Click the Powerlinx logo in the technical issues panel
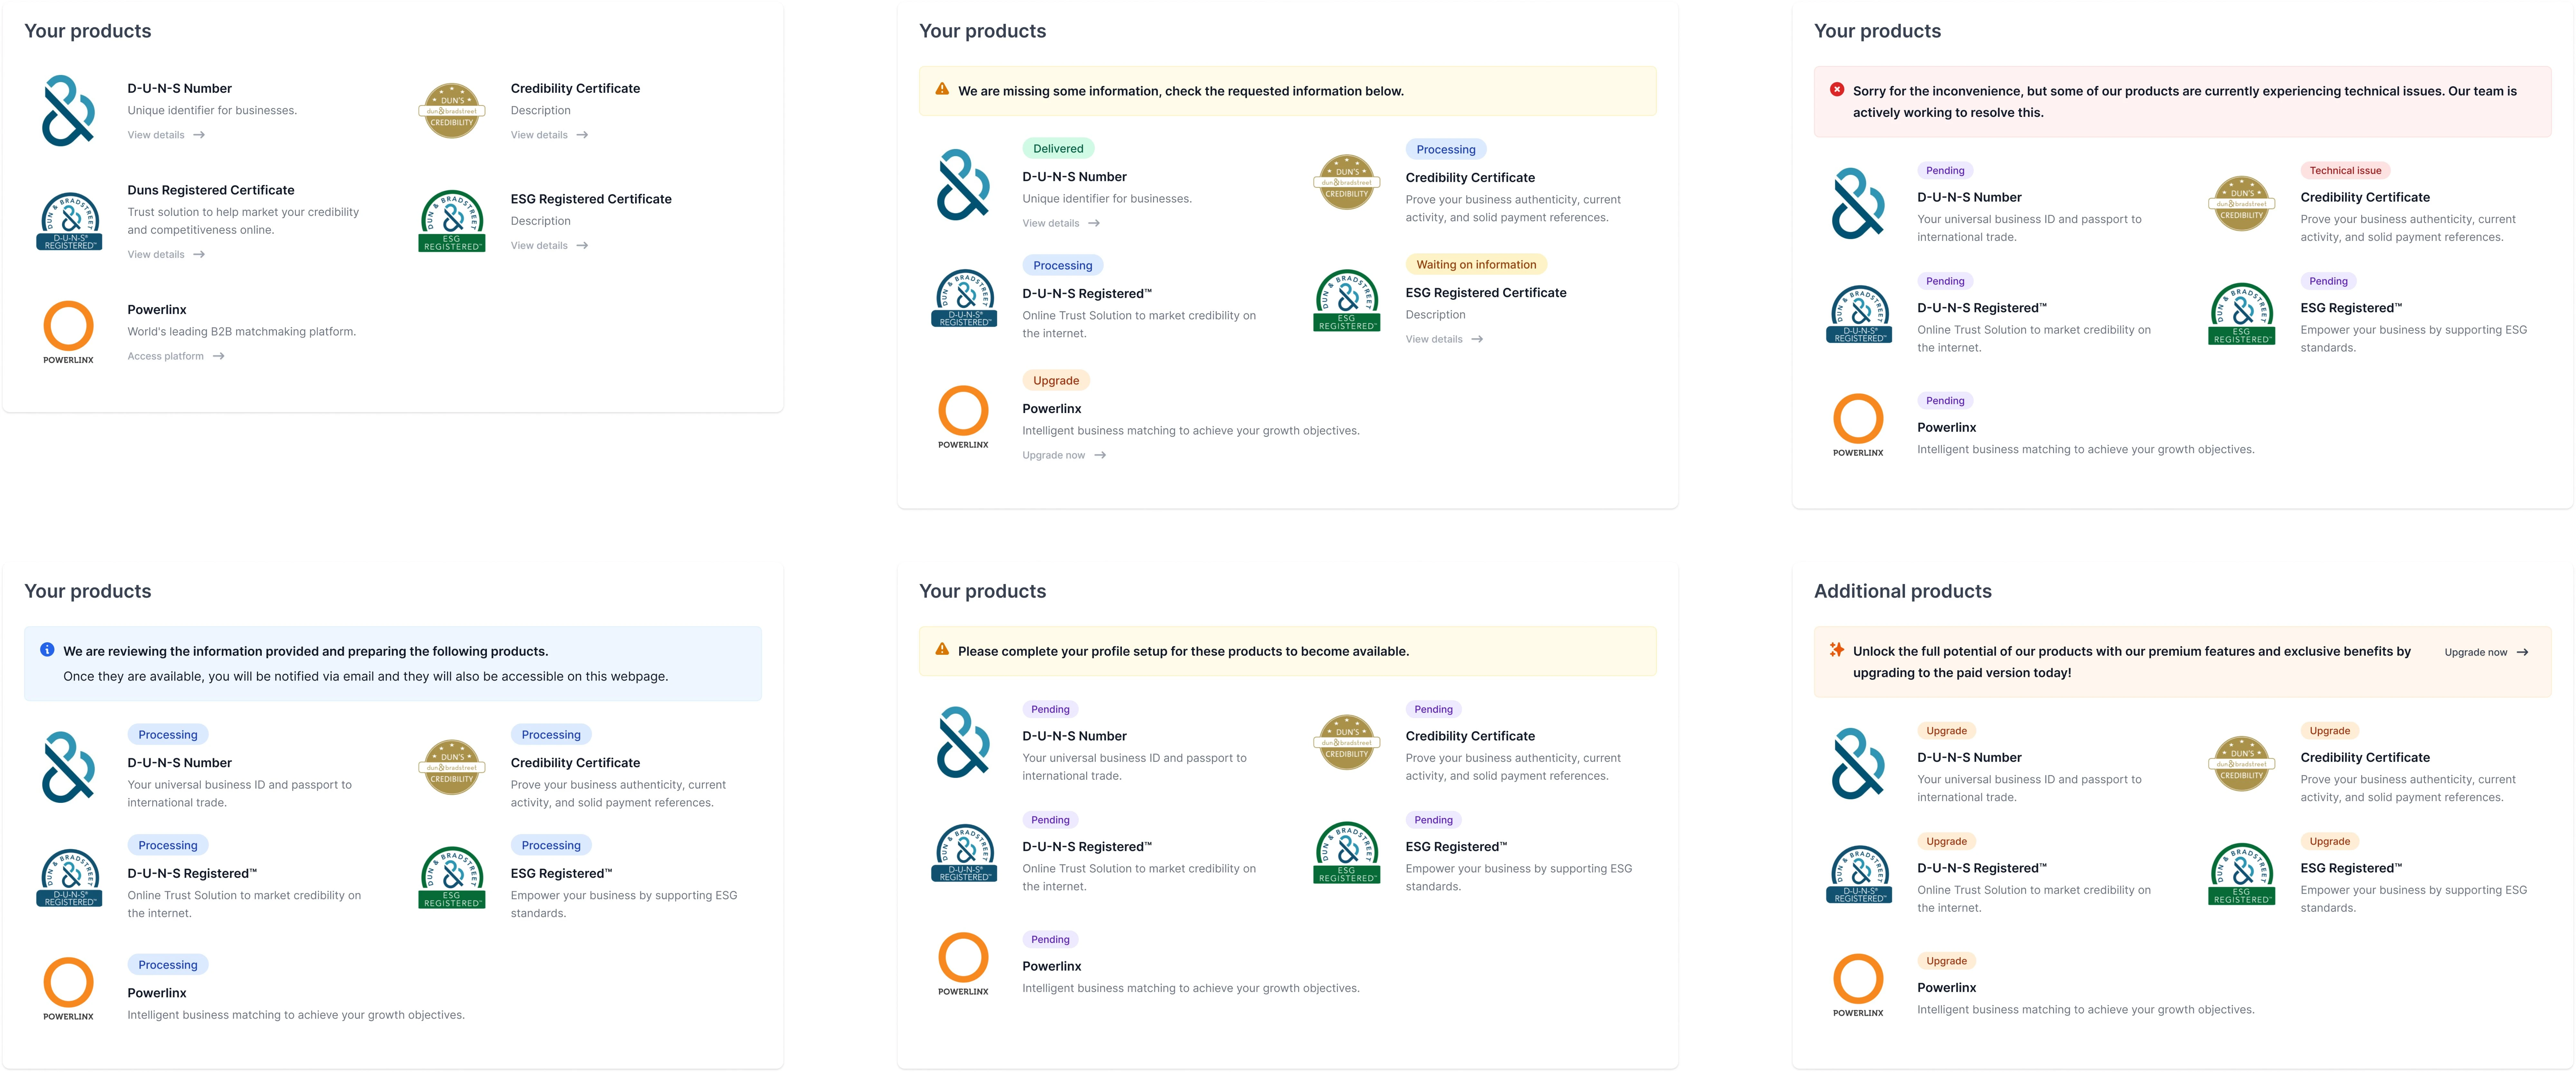2576x1072 pixels. [x=1858, y=425]
